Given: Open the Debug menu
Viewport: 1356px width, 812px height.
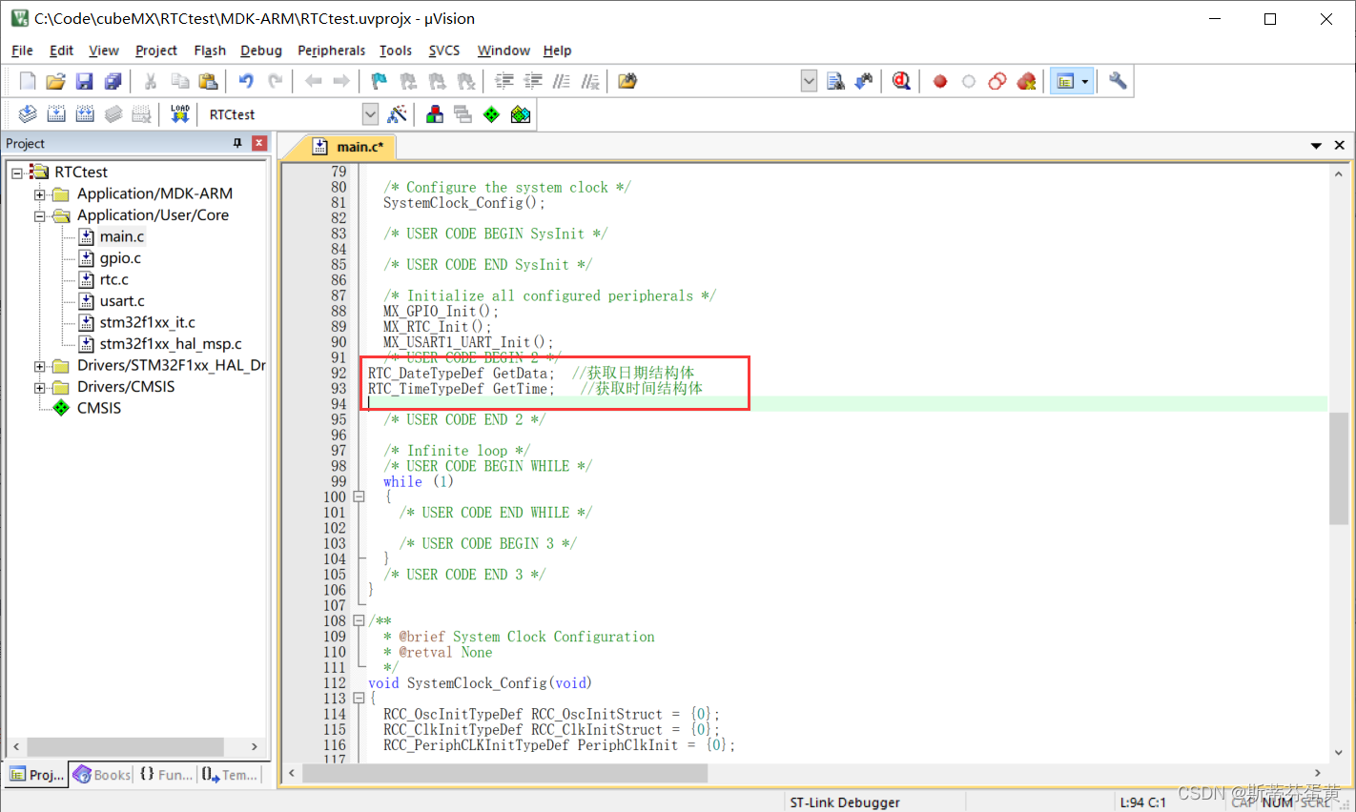Looking at the screenshot, I should tap(261, 51).
